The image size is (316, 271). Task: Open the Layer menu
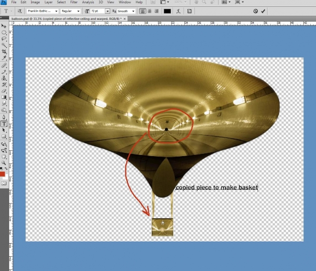tap(48, 2)
